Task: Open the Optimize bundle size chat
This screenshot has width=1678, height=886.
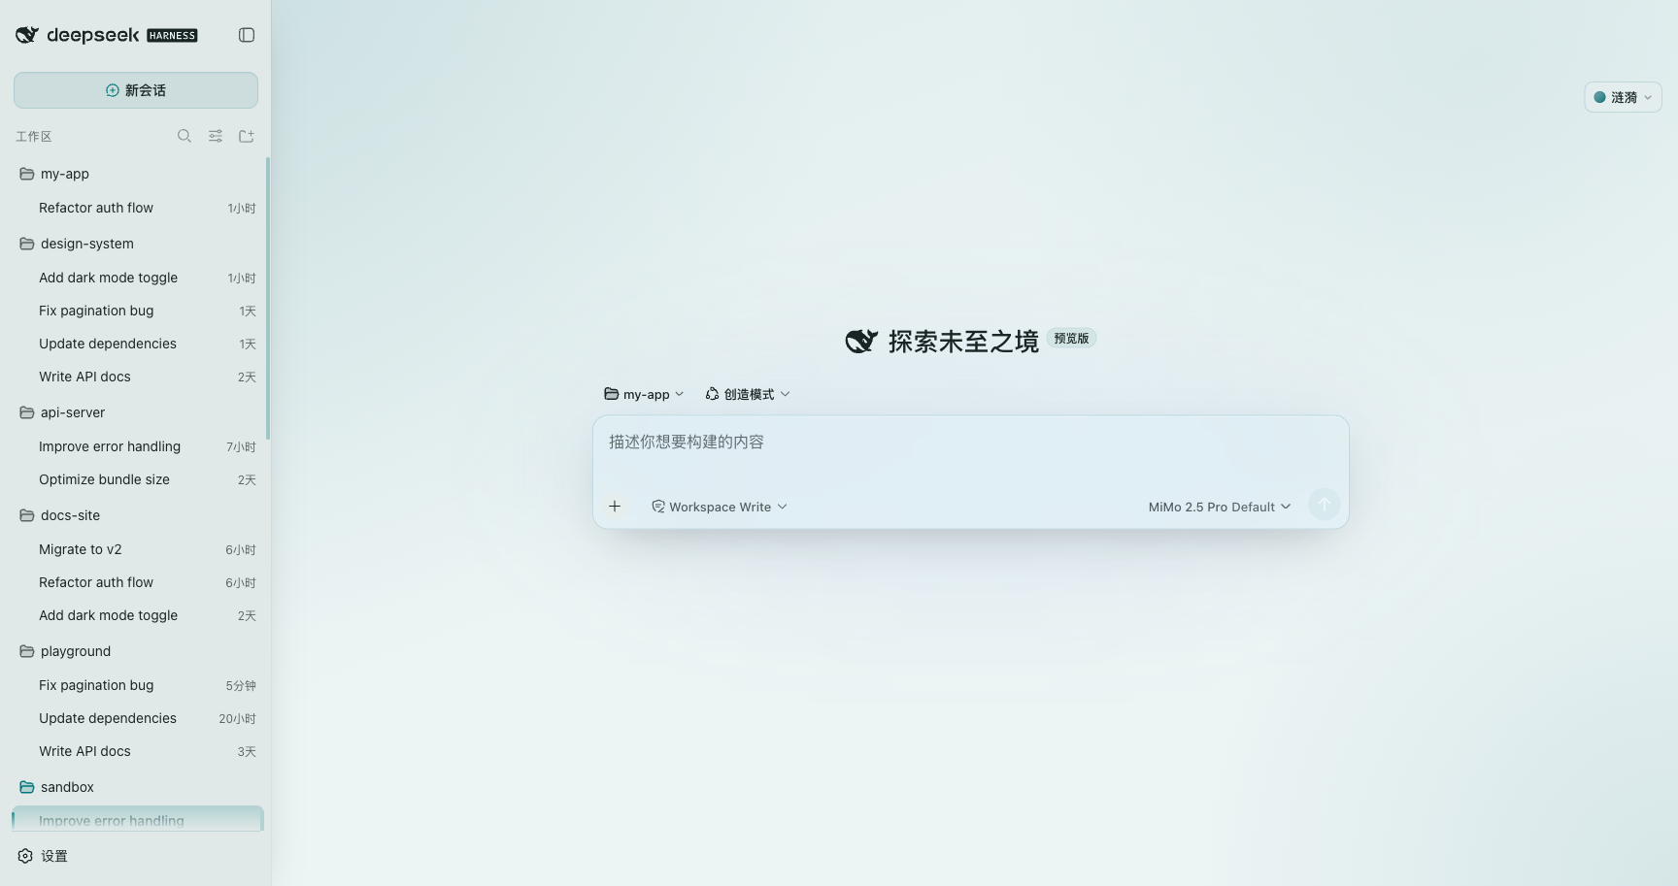Action: point(136,479)
